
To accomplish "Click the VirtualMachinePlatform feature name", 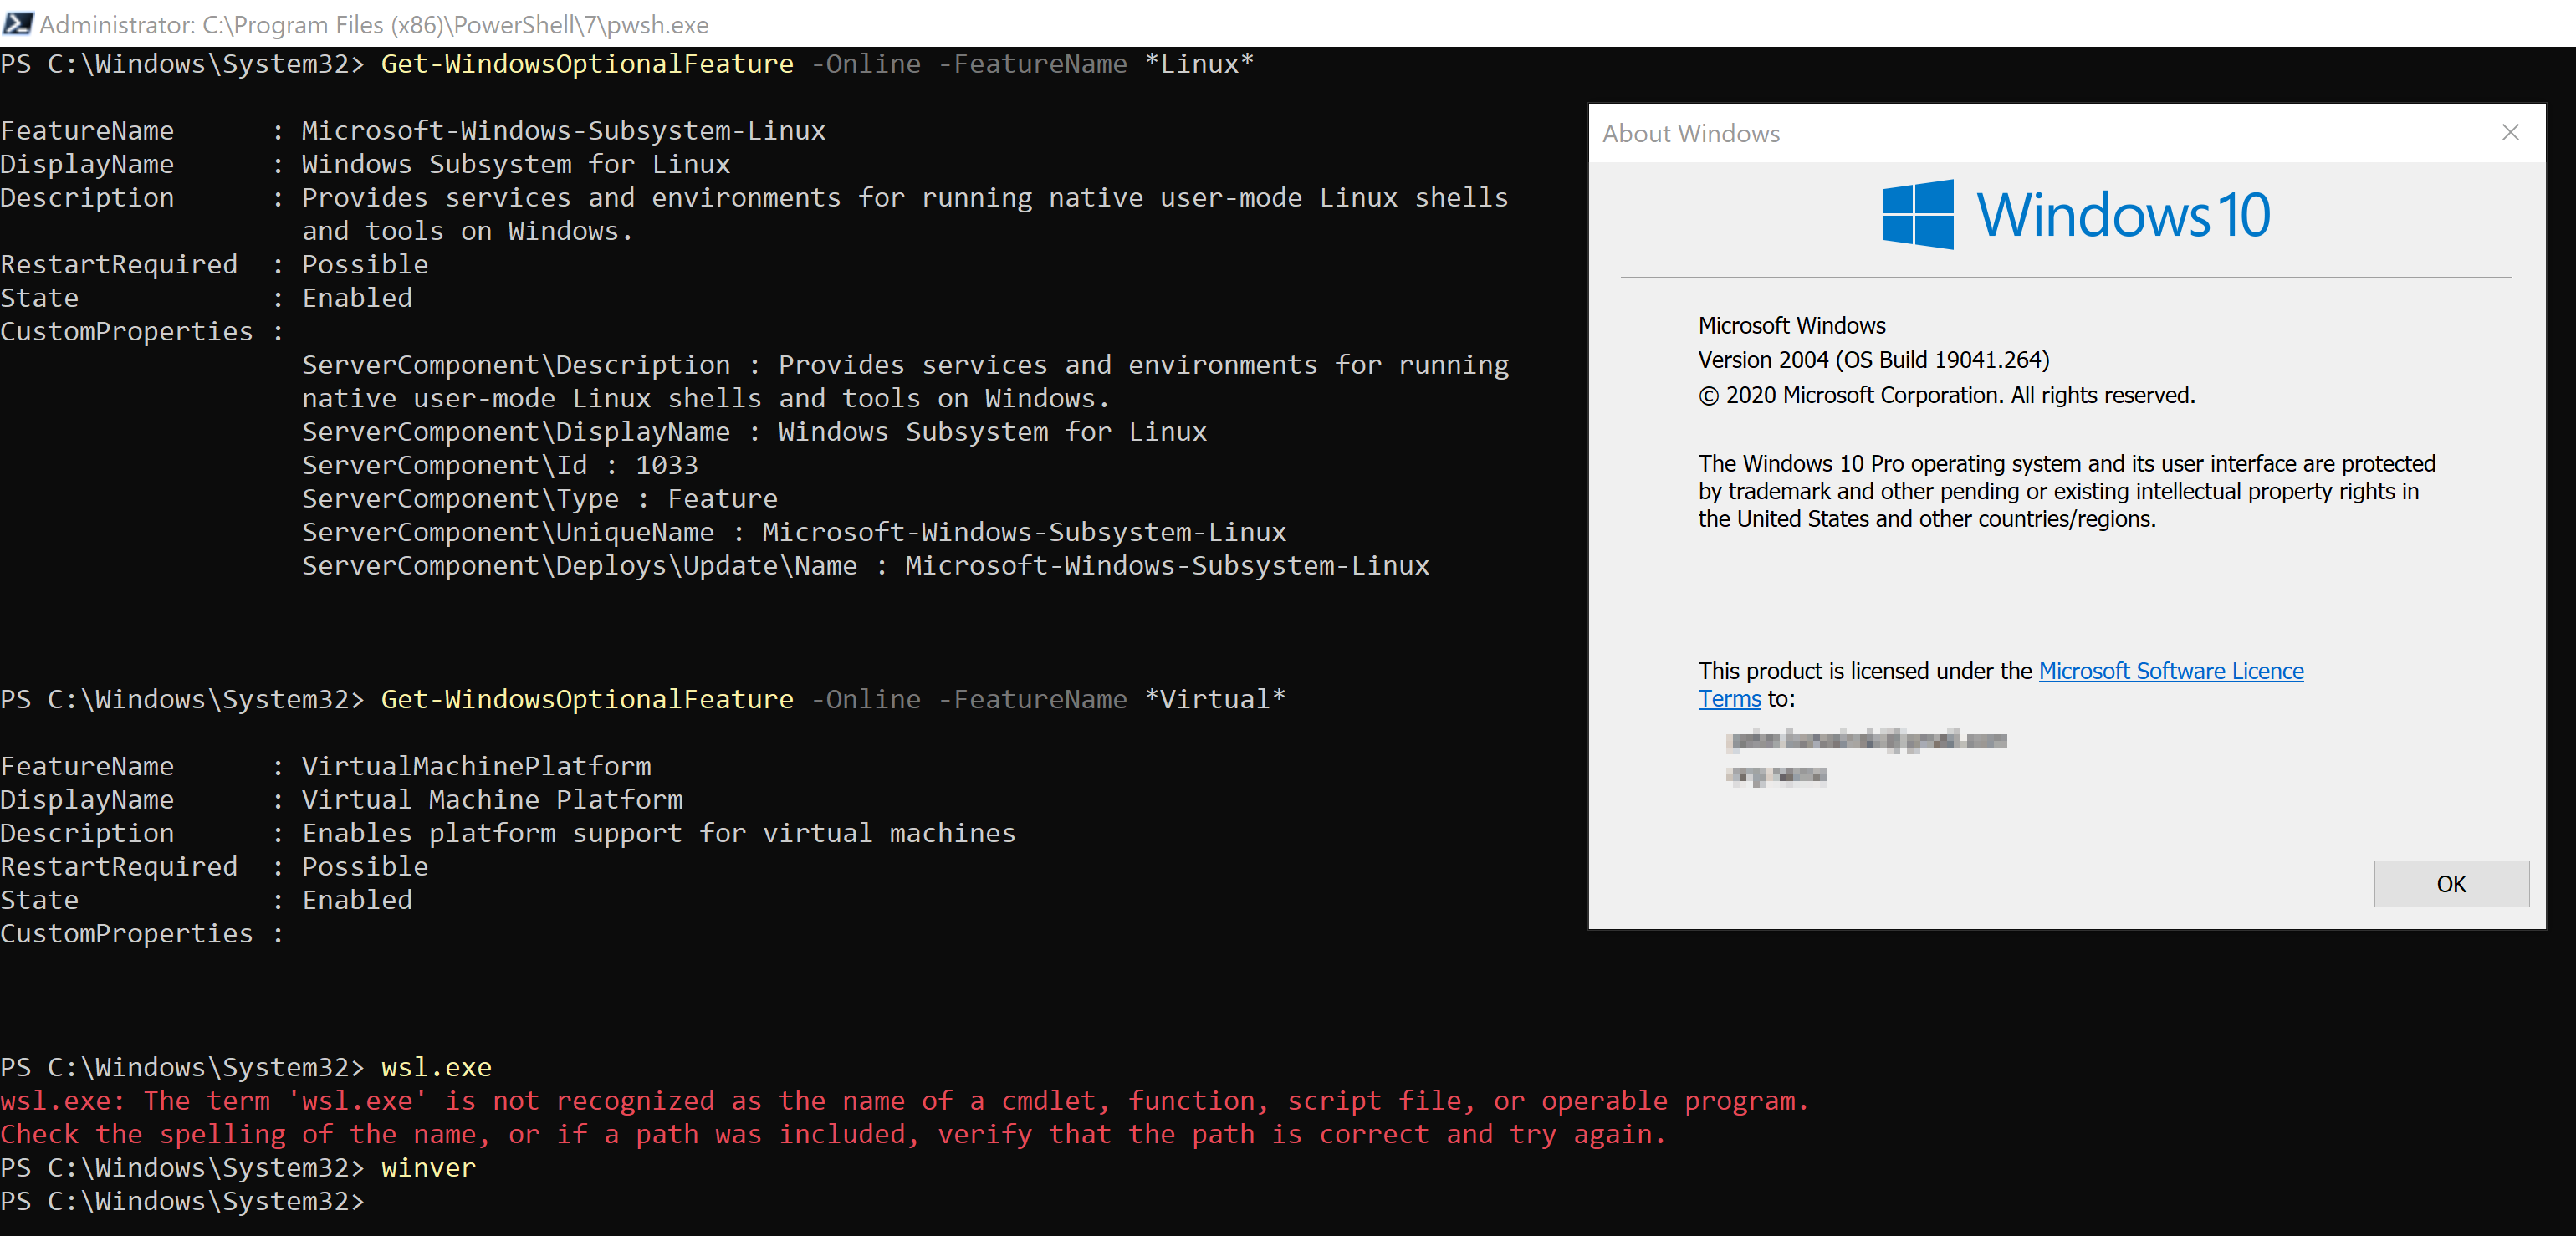I will [x=475, y=765].
